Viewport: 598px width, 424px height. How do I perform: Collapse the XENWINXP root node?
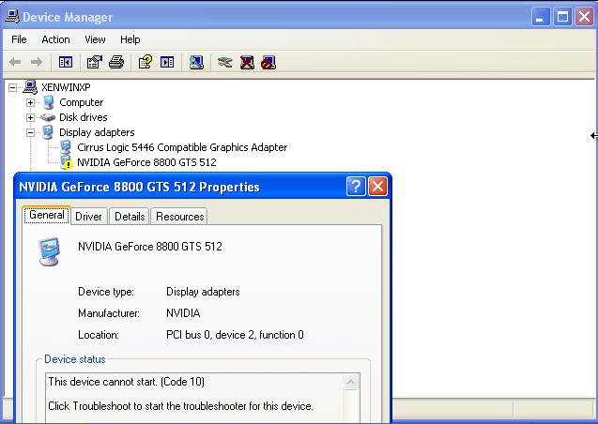(x=13, y=87)
